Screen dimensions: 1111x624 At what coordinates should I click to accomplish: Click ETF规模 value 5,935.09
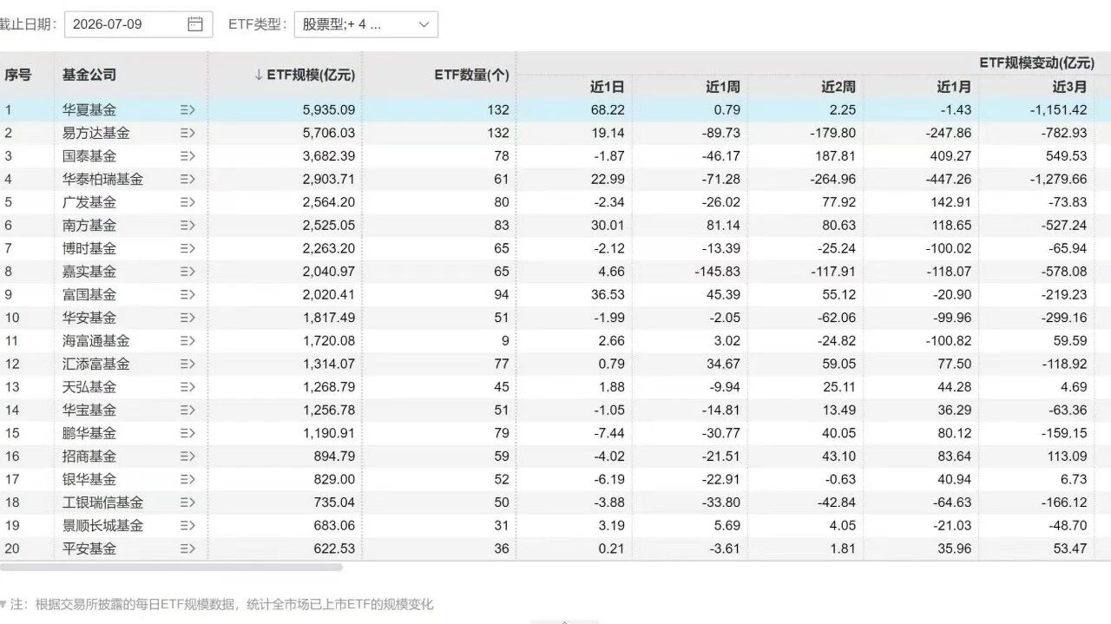[x=330, y=110]
